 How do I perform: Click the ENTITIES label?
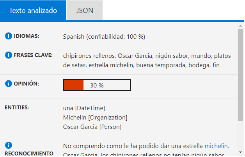click(17, 107)
